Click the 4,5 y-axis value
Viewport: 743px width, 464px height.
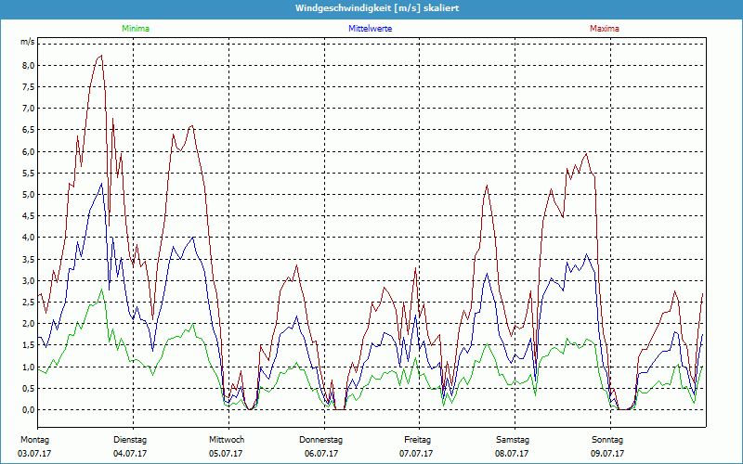[x=29, y=216]
